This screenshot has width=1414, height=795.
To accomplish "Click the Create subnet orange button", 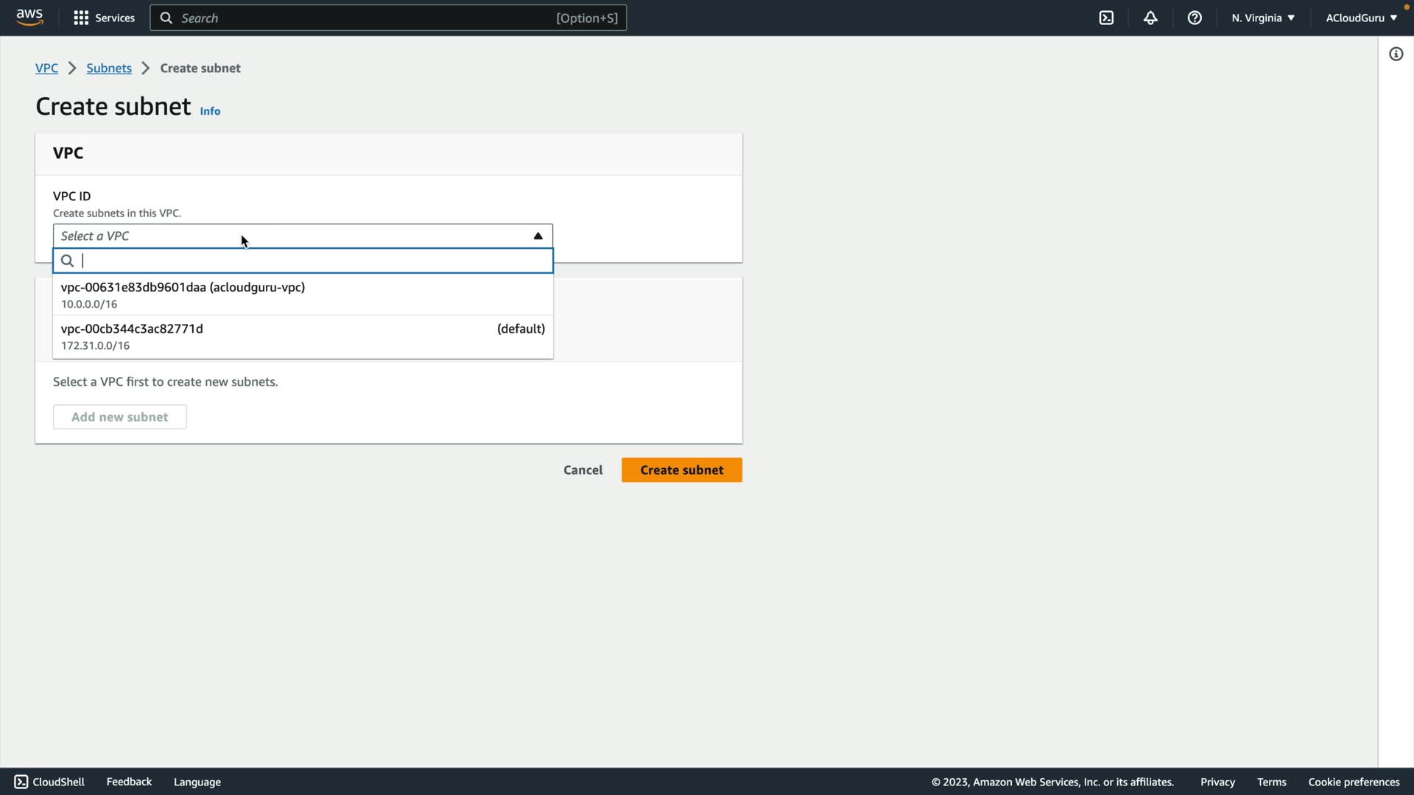I will click(x=681, y=470).
